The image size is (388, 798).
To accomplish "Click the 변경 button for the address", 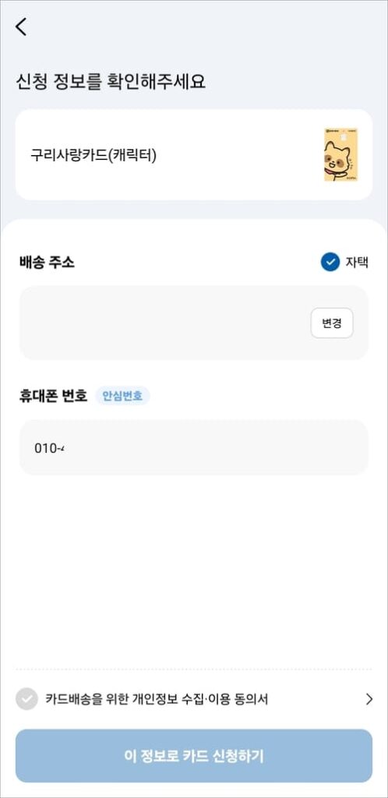I will click(332, 323).
